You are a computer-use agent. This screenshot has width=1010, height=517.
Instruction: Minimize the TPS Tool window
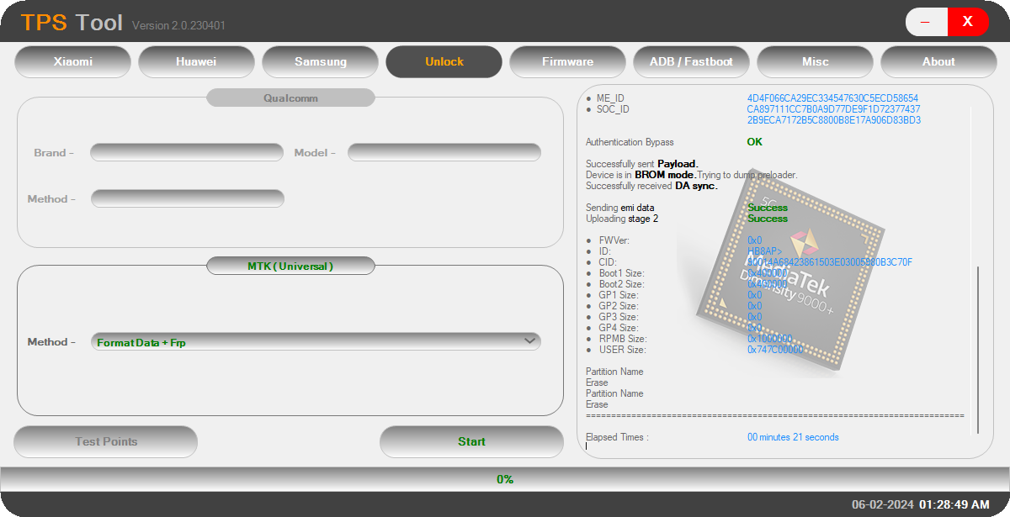926,22
